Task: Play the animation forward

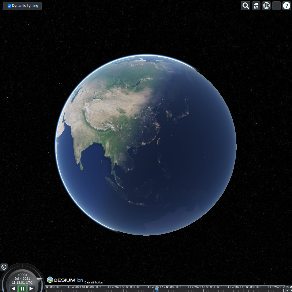Action: tap(31, 289)
